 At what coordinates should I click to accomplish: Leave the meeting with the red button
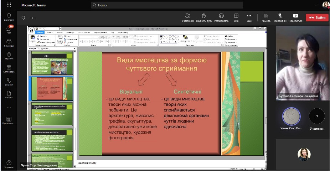point(317,18)
